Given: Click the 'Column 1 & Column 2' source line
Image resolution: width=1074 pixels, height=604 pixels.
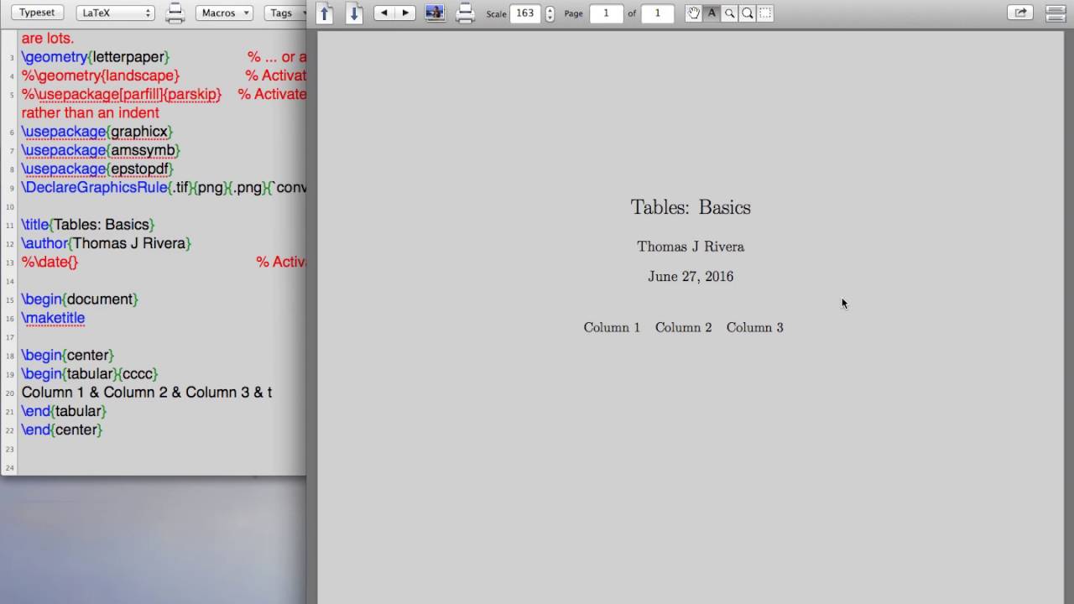Looking at the screenshot, I should click(x=147, y=393).
